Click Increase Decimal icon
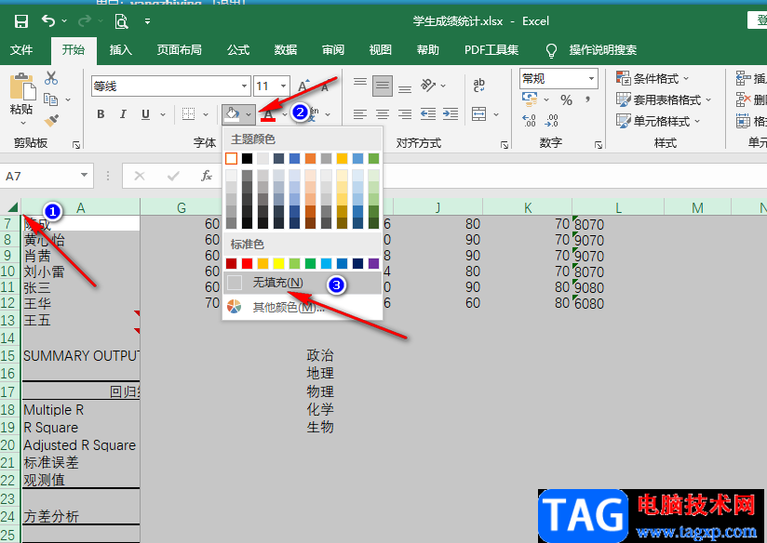 [x=529, y=120]
